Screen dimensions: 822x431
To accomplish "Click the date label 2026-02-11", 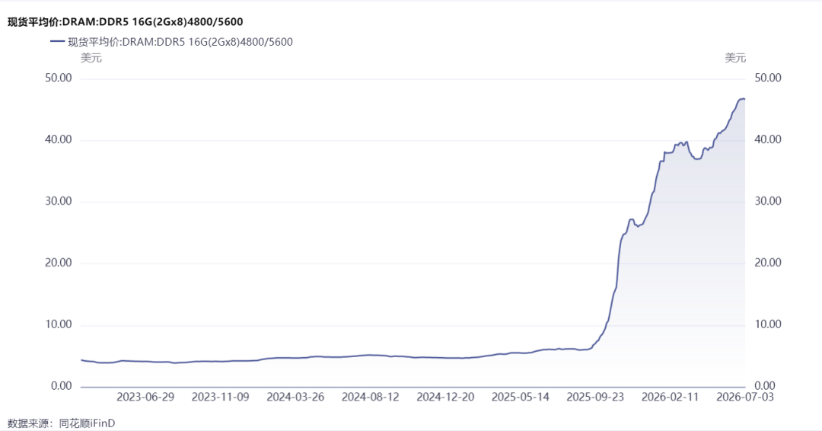I will coord(670,397).
